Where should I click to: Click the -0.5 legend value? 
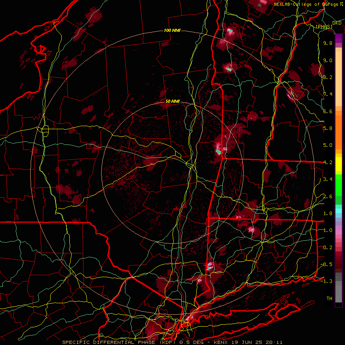coord(326,264)
